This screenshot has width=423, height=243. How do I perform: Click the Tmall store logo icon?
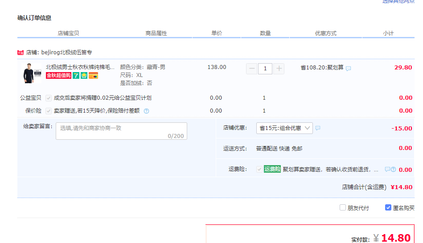click(x=20, y=53)
